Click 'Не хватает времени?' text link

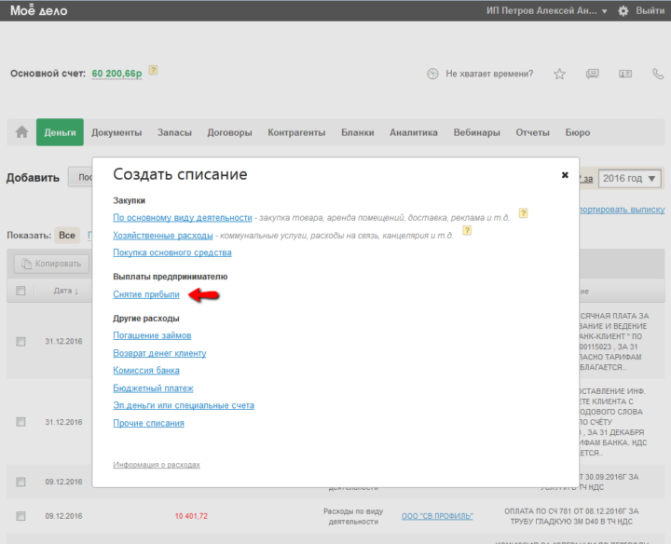[489, 74]
